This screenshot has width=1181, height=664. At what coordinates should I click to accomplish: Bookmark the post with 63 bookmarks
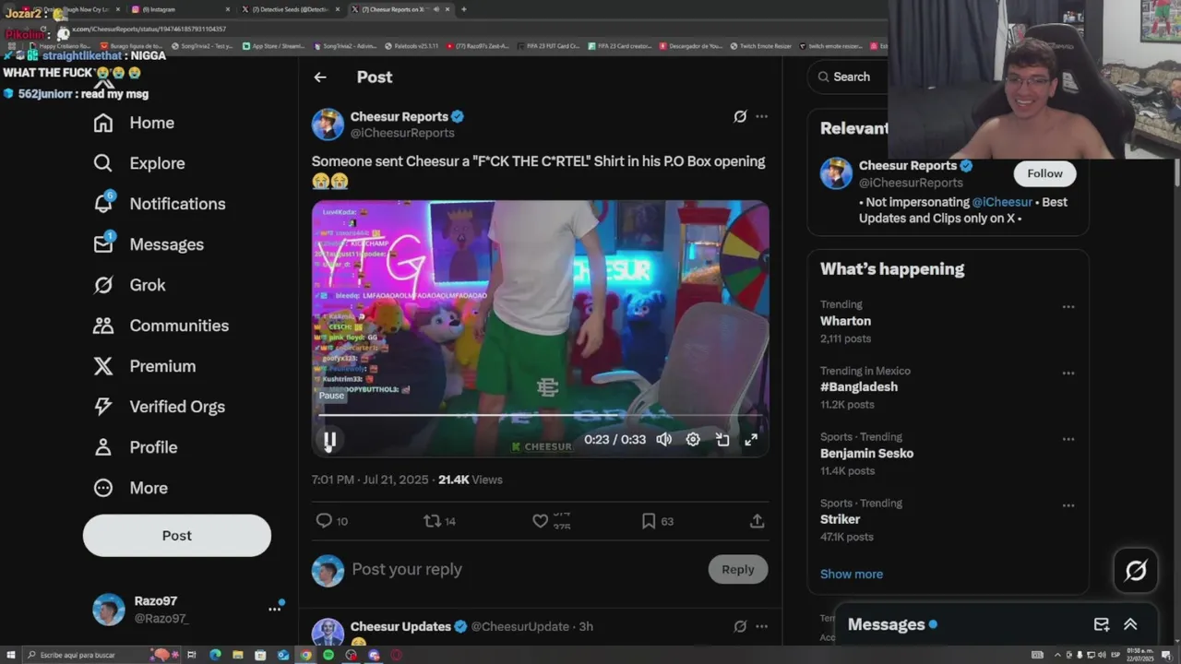658,521
